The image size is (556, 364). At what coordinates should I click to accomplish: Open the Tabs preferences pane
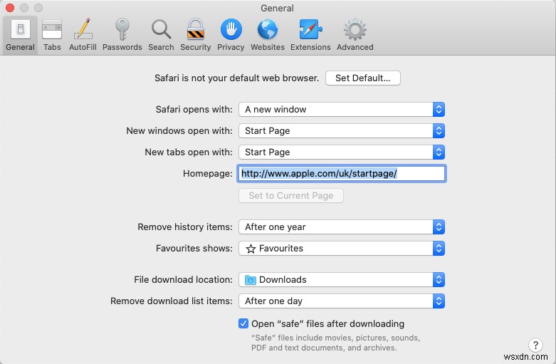pyautogui.click(x=52, y=34)
